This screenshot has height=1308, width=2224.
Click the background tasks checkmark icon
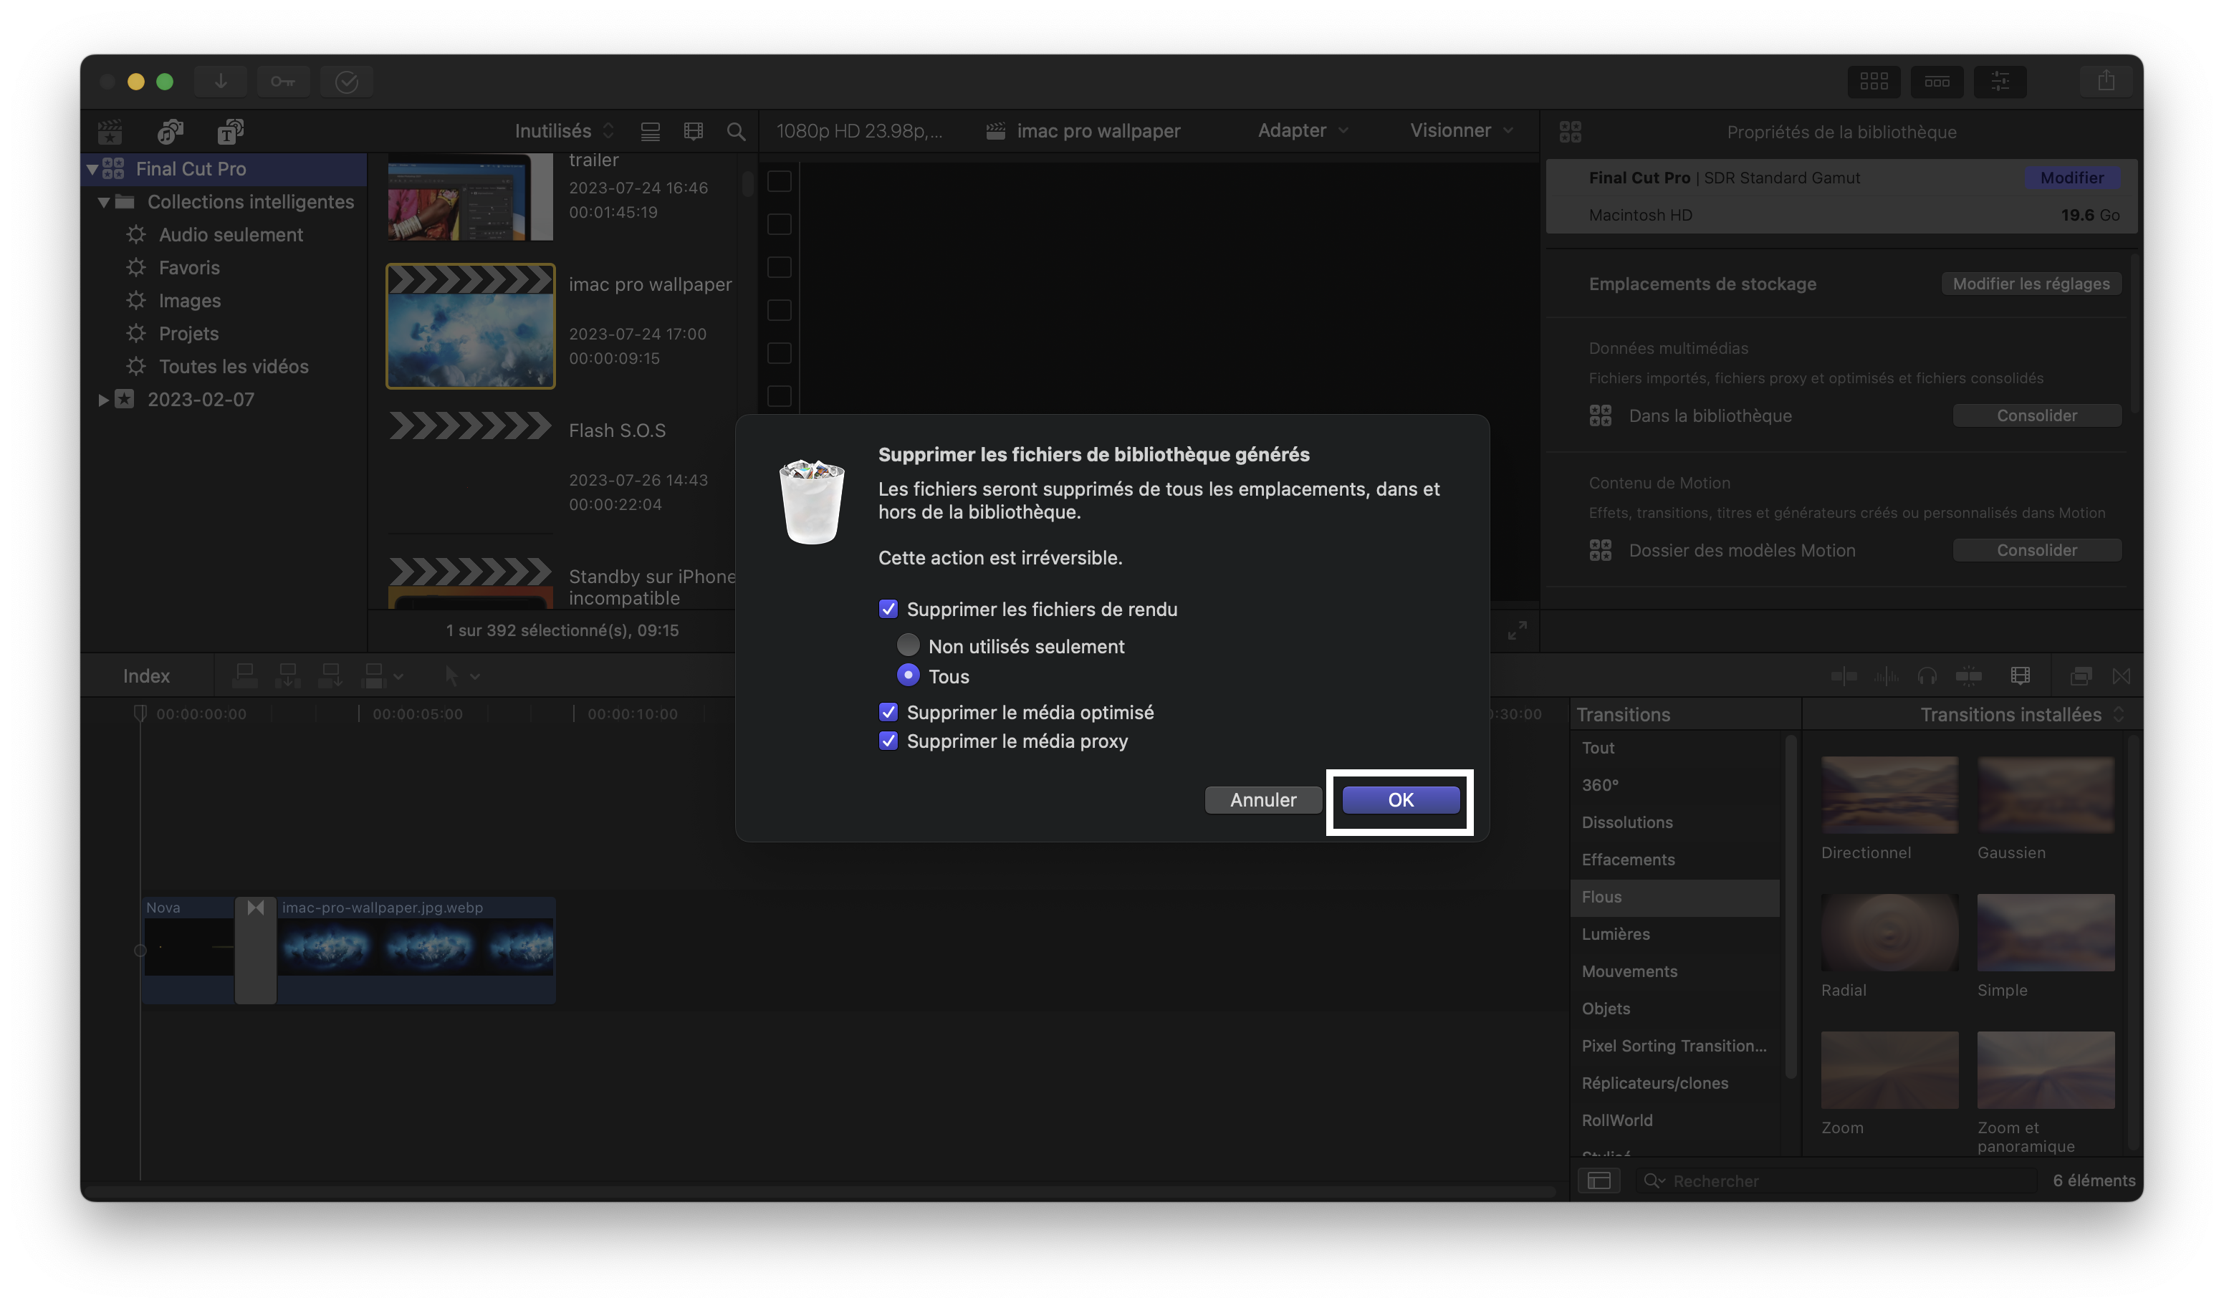coord(346,81)
